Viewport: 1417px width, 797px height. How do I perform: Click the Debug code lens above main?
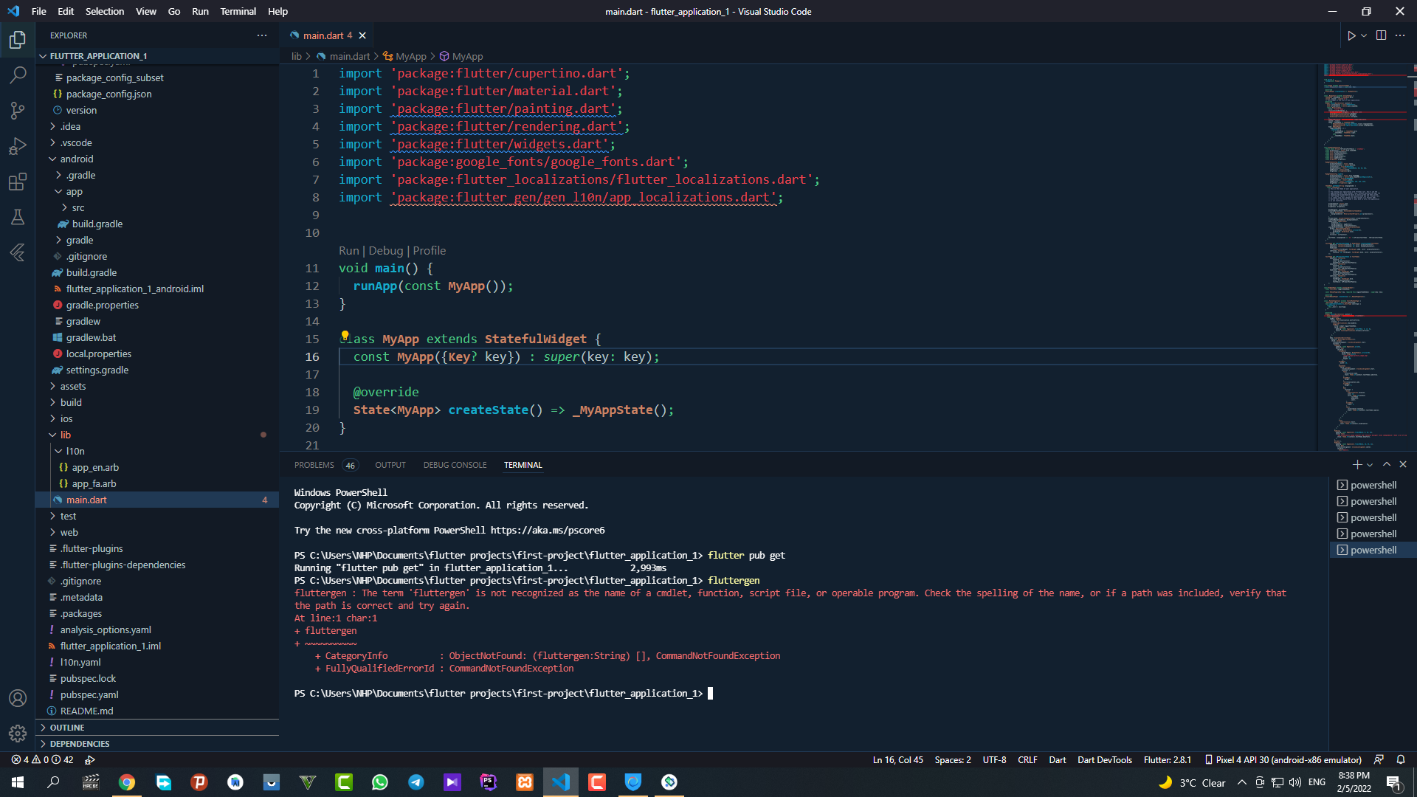coord(386,251)
